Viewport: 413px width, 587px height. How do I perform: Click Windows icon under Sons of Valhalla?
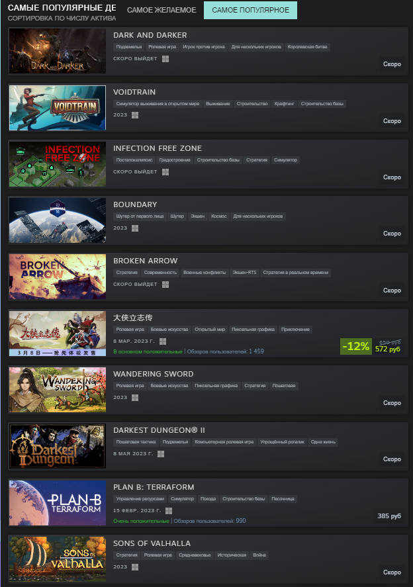(135, 567)
